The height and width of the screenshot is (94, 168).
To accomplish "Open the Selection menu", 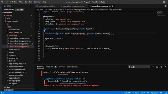I will click(x=14, y=2).
